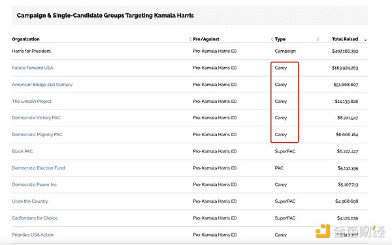Toggle Total Raised descending sort arrow
The width and height of the screenshot is (392, 245).
click(365, 40)
